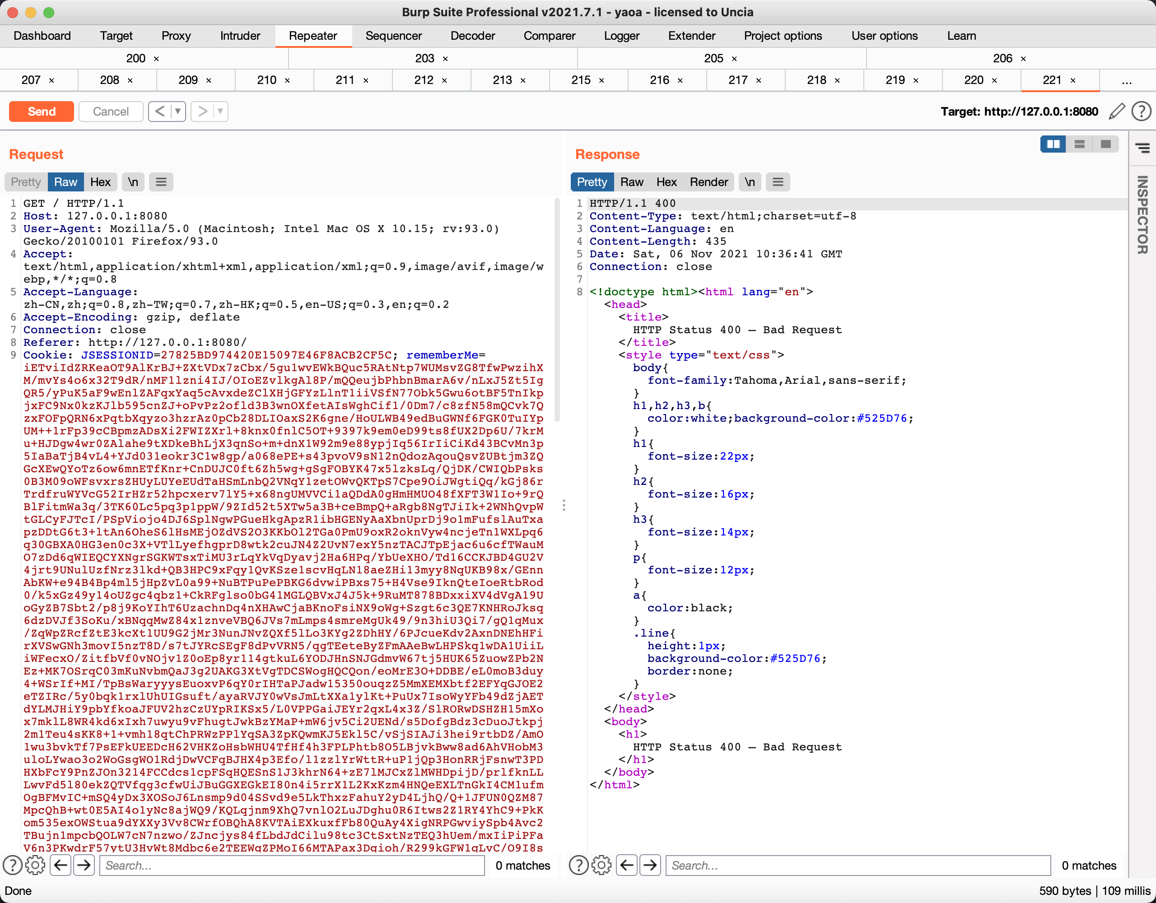
Task: Switch to Repeater tab 206
Action: point(1002,58)
